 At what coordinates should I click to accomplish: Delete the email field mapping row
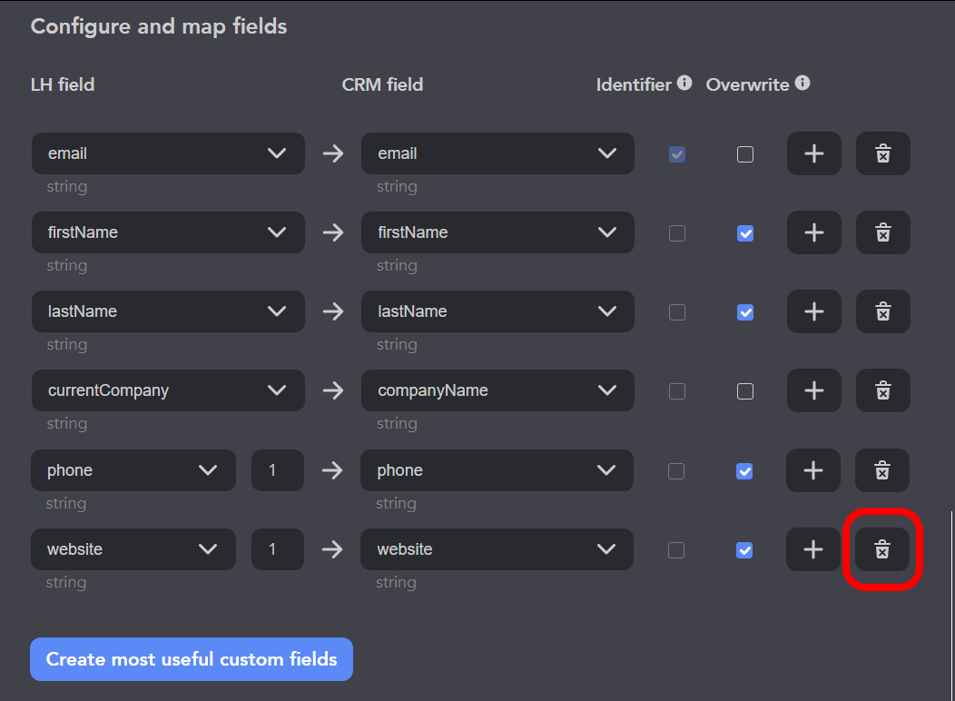tap(882, 153)
